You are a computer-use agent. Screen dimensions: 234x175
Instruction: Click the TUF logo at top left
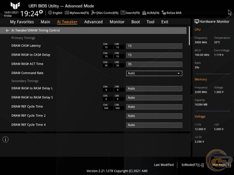pyautogui.click(x=15, y=6)
